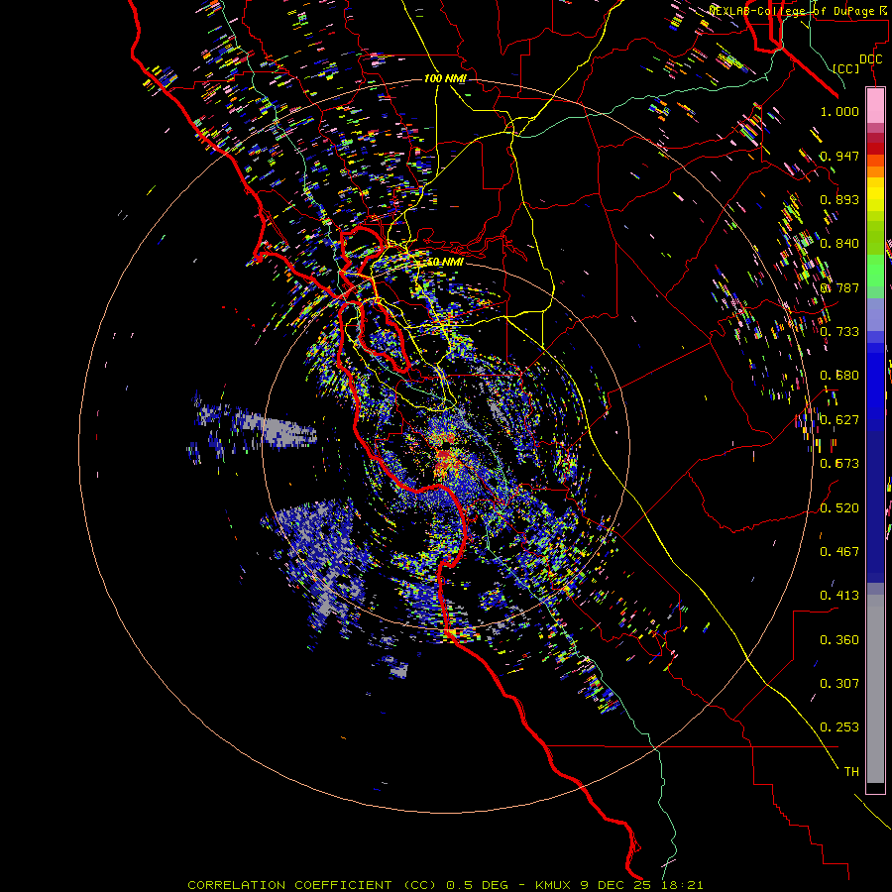Click the 0.840 scale value
This screenshot has height=892, width=892.
click(839, 244)
